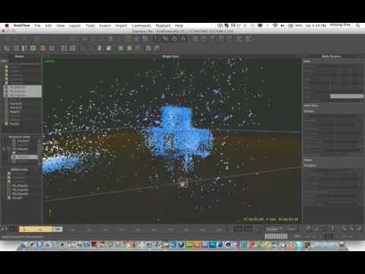Click the Wi-Fi status icon
Viewport: 365px width, 274px height.
(x=275, y=25)
